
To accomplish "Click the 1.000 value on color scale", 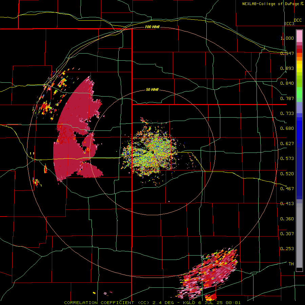I will click(x=287, y=38).
